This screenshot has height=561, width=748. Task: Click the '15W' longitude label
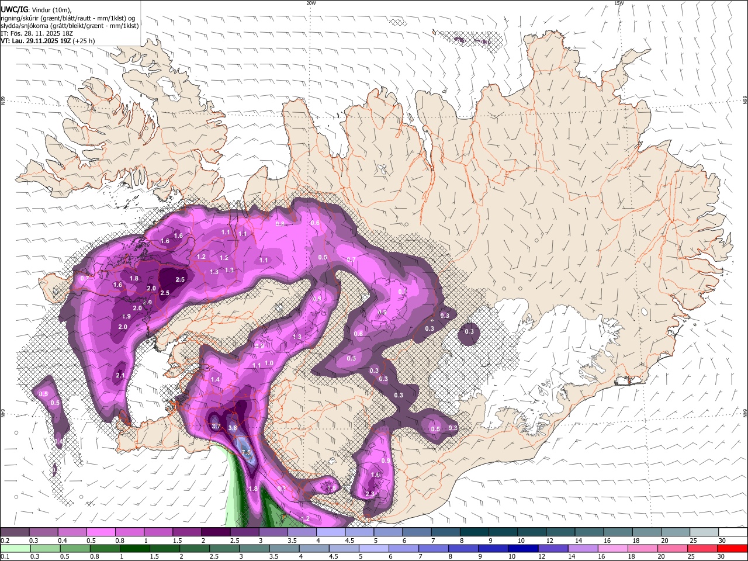coord(619,3)
